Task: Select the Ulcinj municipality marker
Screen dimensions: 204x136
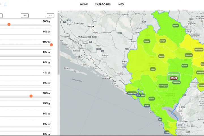Action: click(167, 132)
